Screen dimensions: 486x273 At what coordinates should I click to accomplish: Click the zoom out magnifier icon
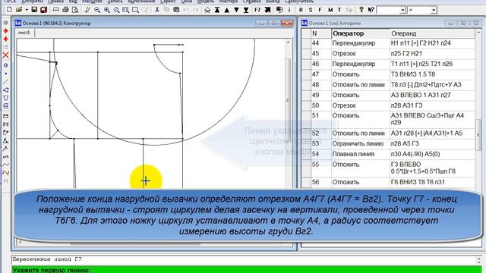97,10
